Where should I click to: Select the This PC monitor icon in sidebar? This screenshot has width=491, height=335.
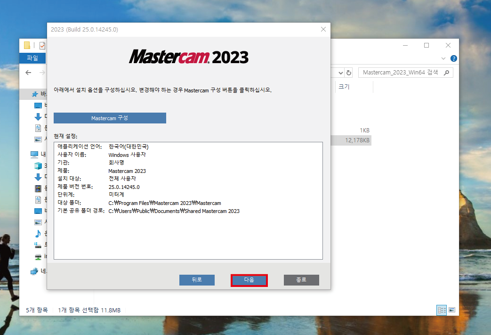(x=34, y=154)
